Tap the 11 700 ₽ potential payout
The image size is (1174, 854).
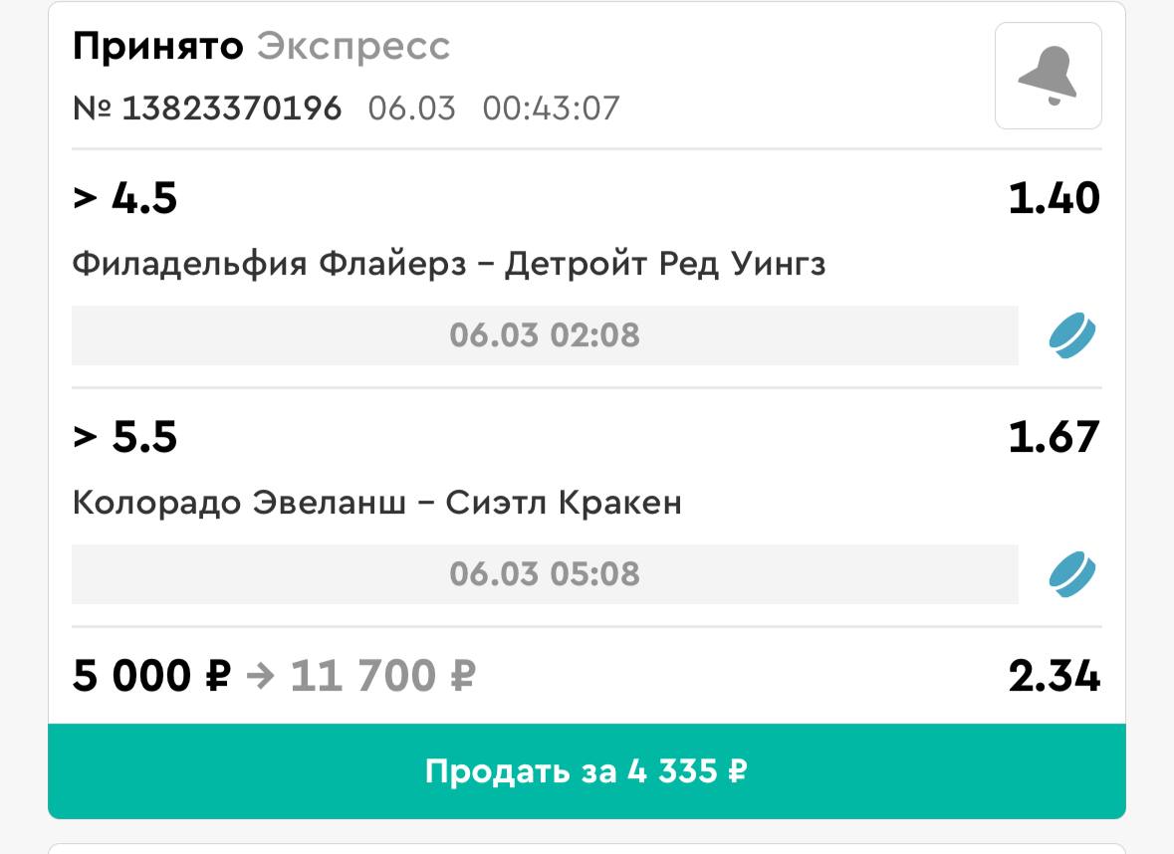382,677
